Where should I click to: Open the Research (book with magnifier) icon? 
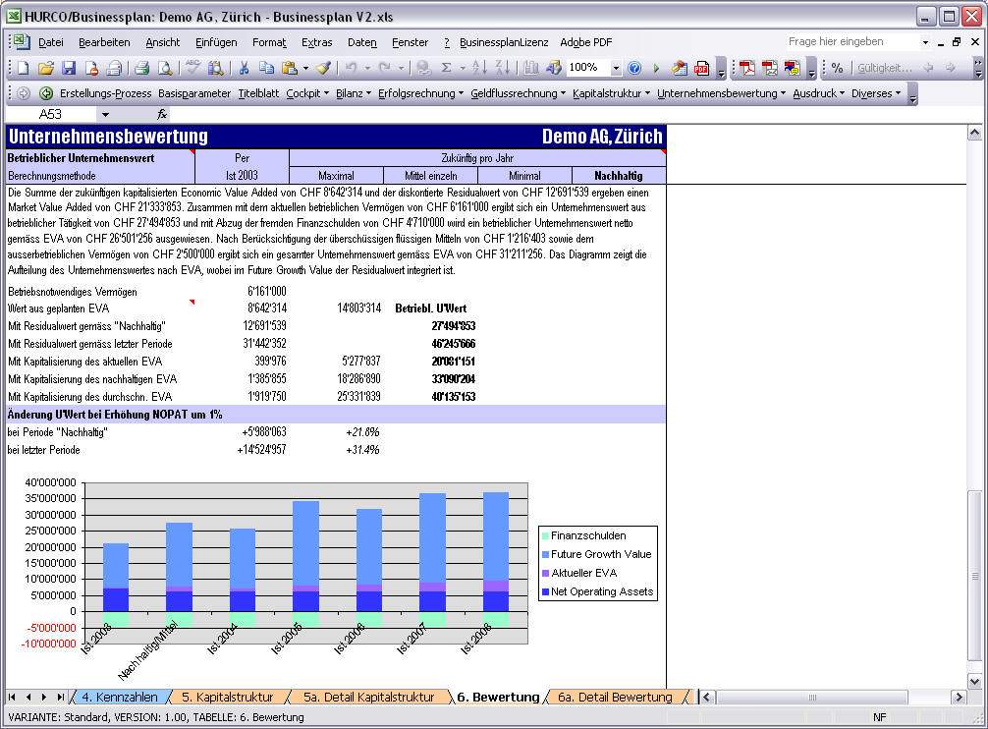pos(215,68)
